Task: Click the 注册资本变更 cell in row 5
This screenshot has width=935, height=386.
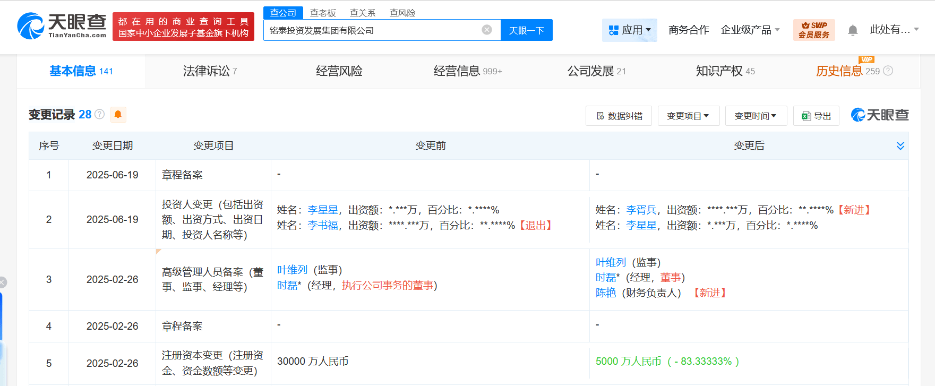Action: 213,363
